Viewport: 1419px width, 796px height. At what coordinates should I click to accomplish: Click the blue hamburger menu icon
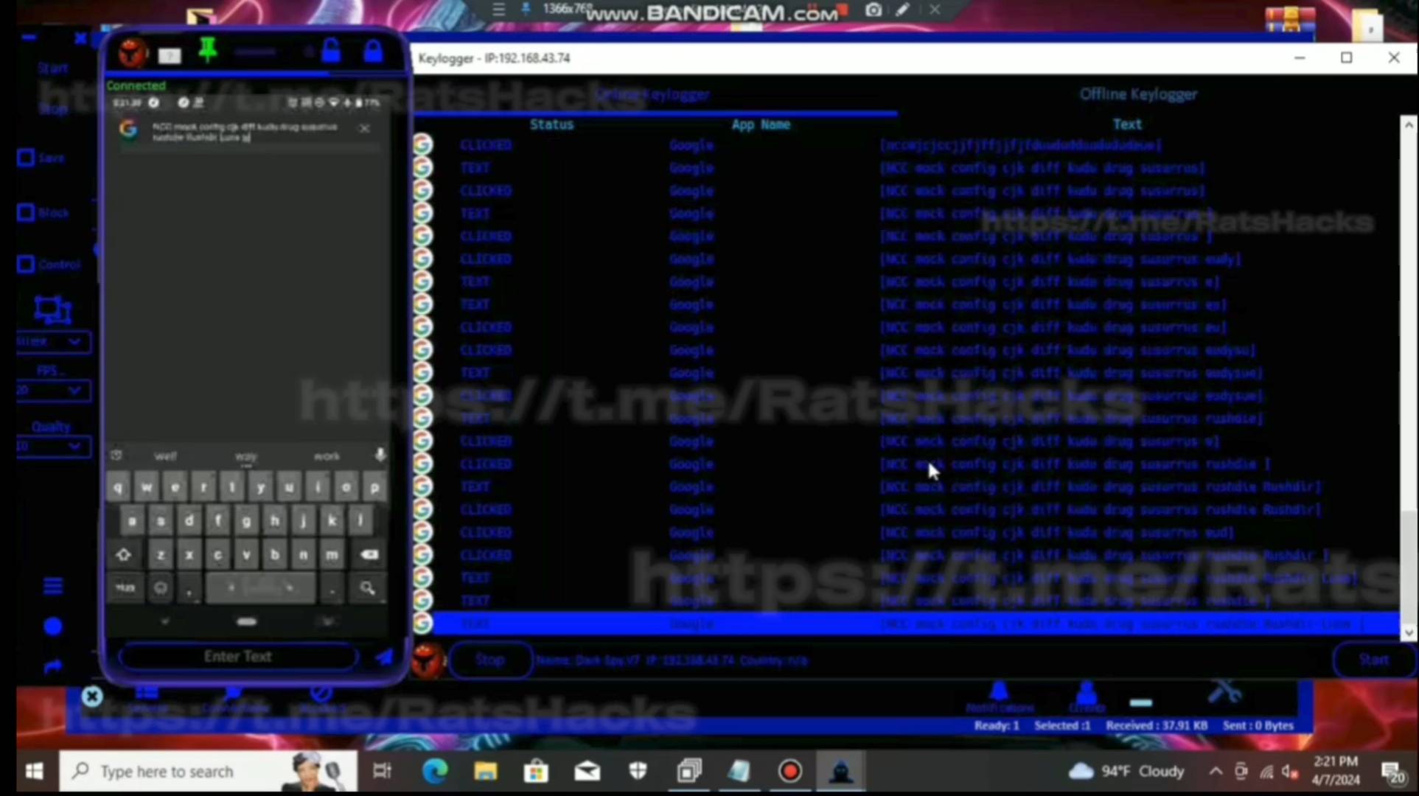pos(53,586)
